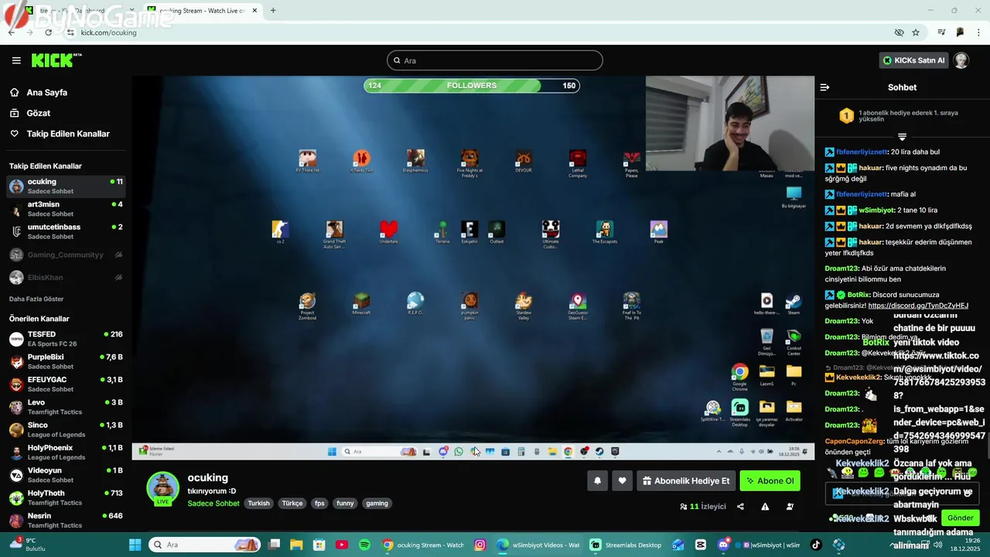Select the fps tag

pyautogui.click(x=319, y=504)
